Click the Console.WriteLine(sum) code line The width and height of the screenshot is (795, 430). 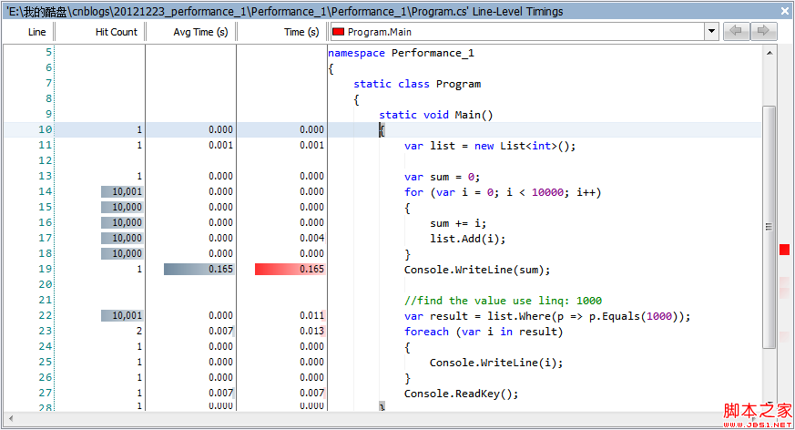tap(477, 270)
